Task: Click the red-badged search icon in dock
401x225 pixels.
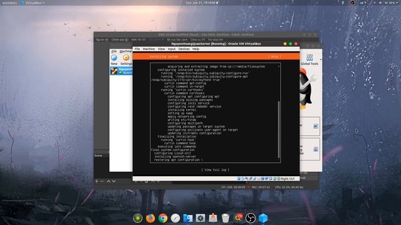Action: (238, 218)
